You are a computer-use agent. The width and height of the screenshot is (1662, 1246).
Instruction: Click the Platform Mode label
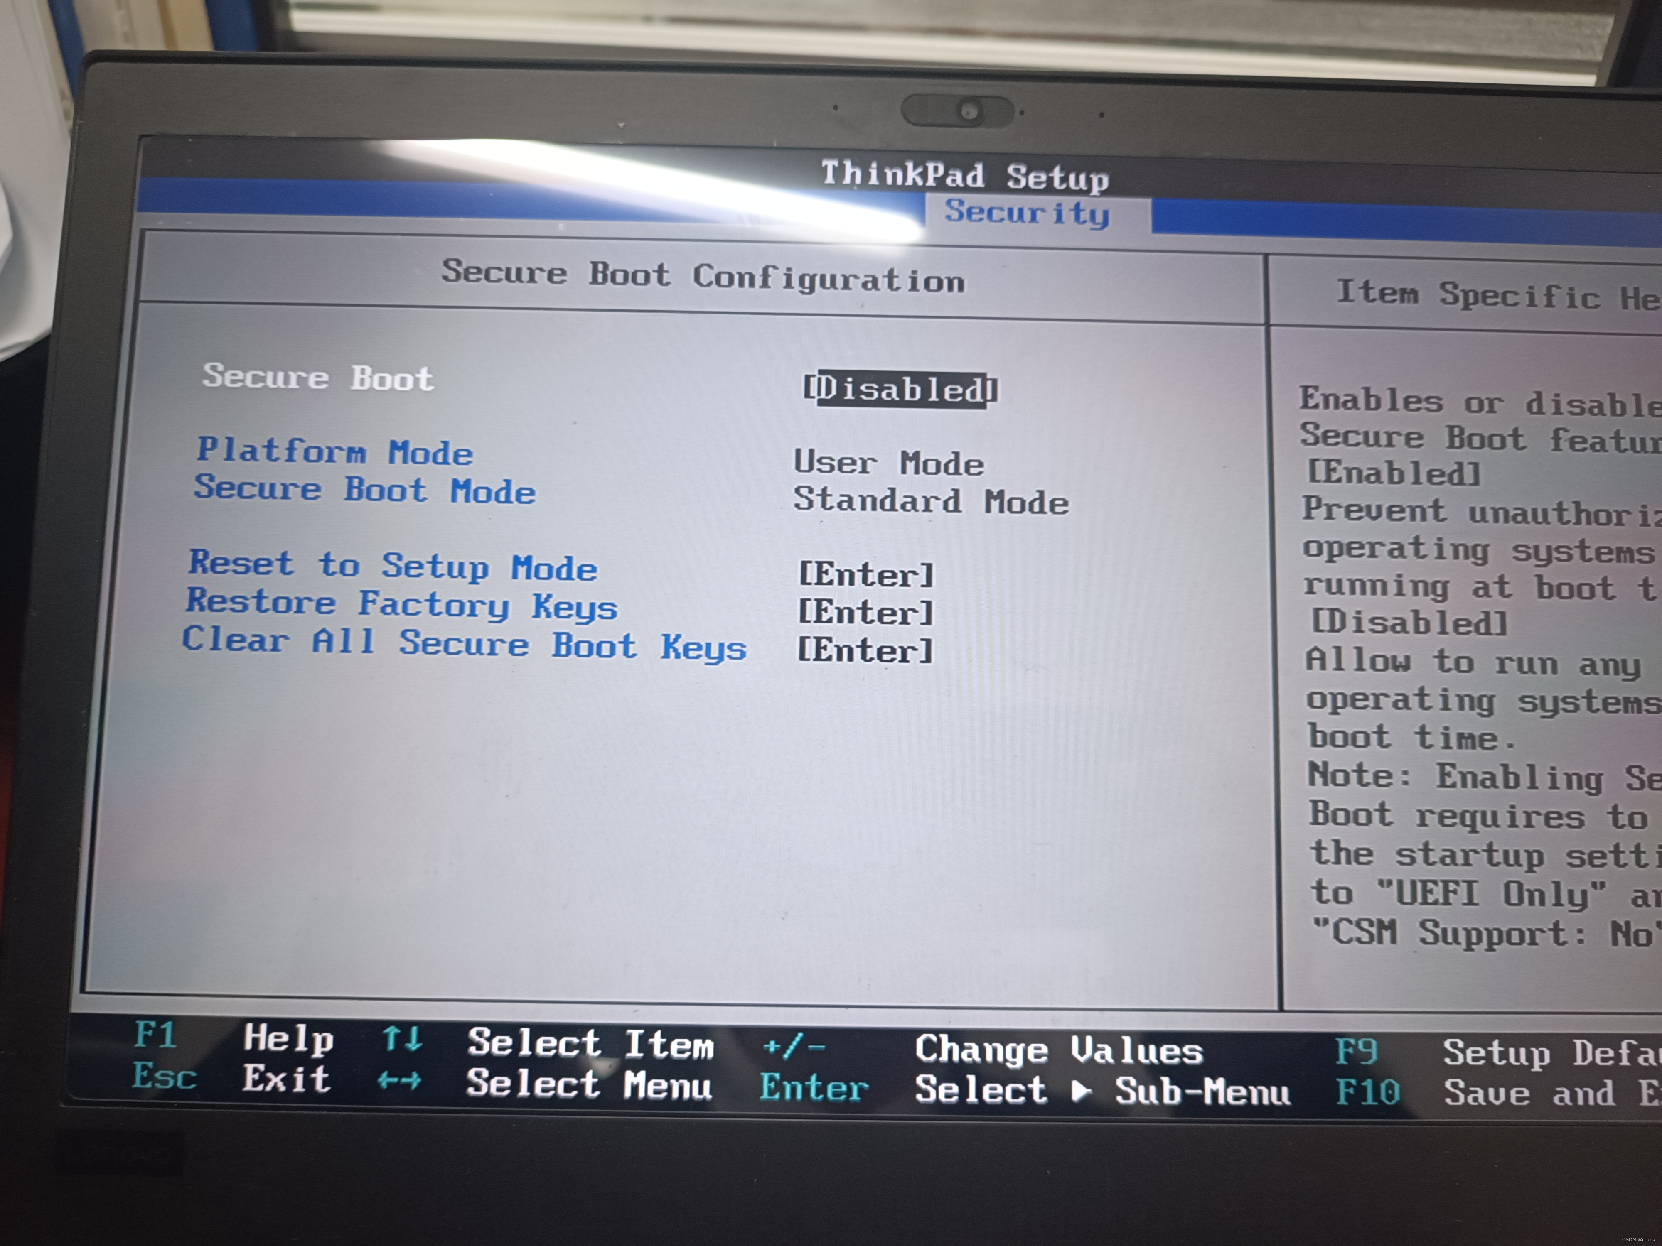tap(334, 451)
